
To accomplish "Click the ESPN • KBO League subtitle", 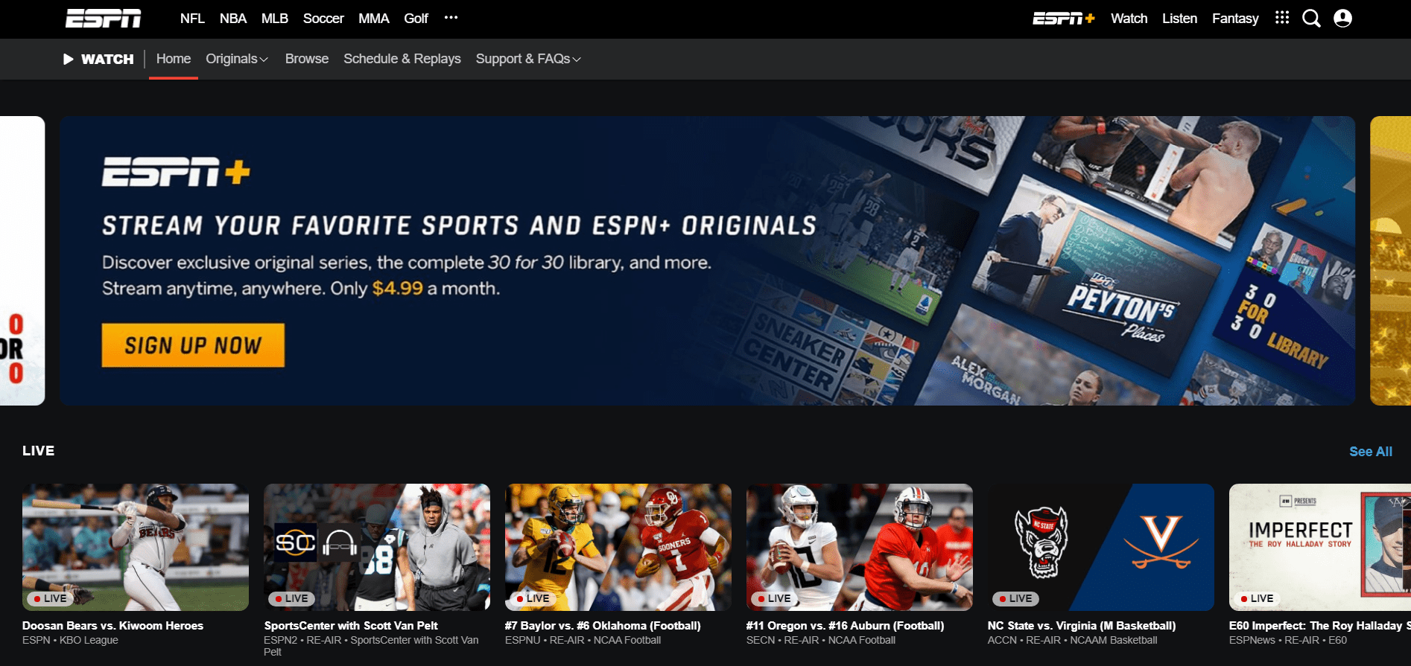I will [x=70, y=640].
